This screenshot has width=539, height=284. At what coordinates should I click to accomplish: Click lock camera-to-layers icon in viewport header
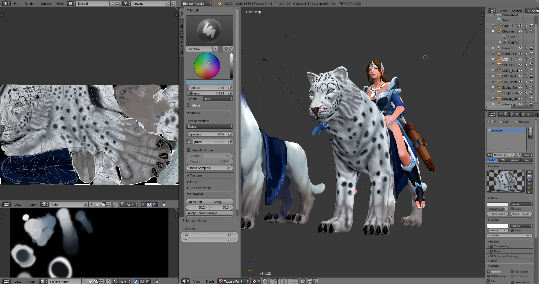point(303,281)
